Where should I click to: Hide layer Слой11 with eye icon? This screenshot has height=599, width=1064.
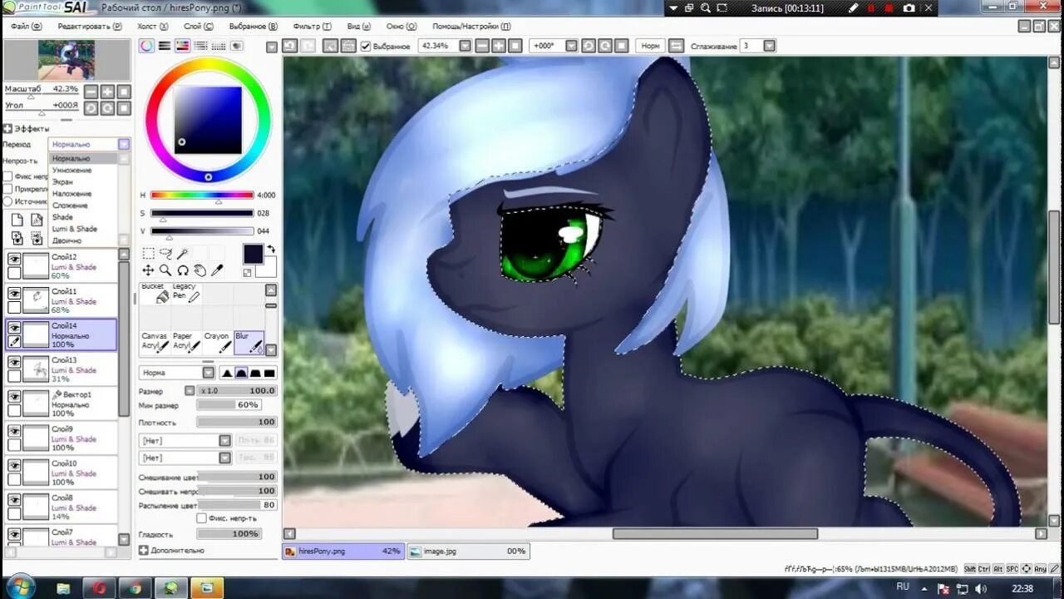pos(14,294)
